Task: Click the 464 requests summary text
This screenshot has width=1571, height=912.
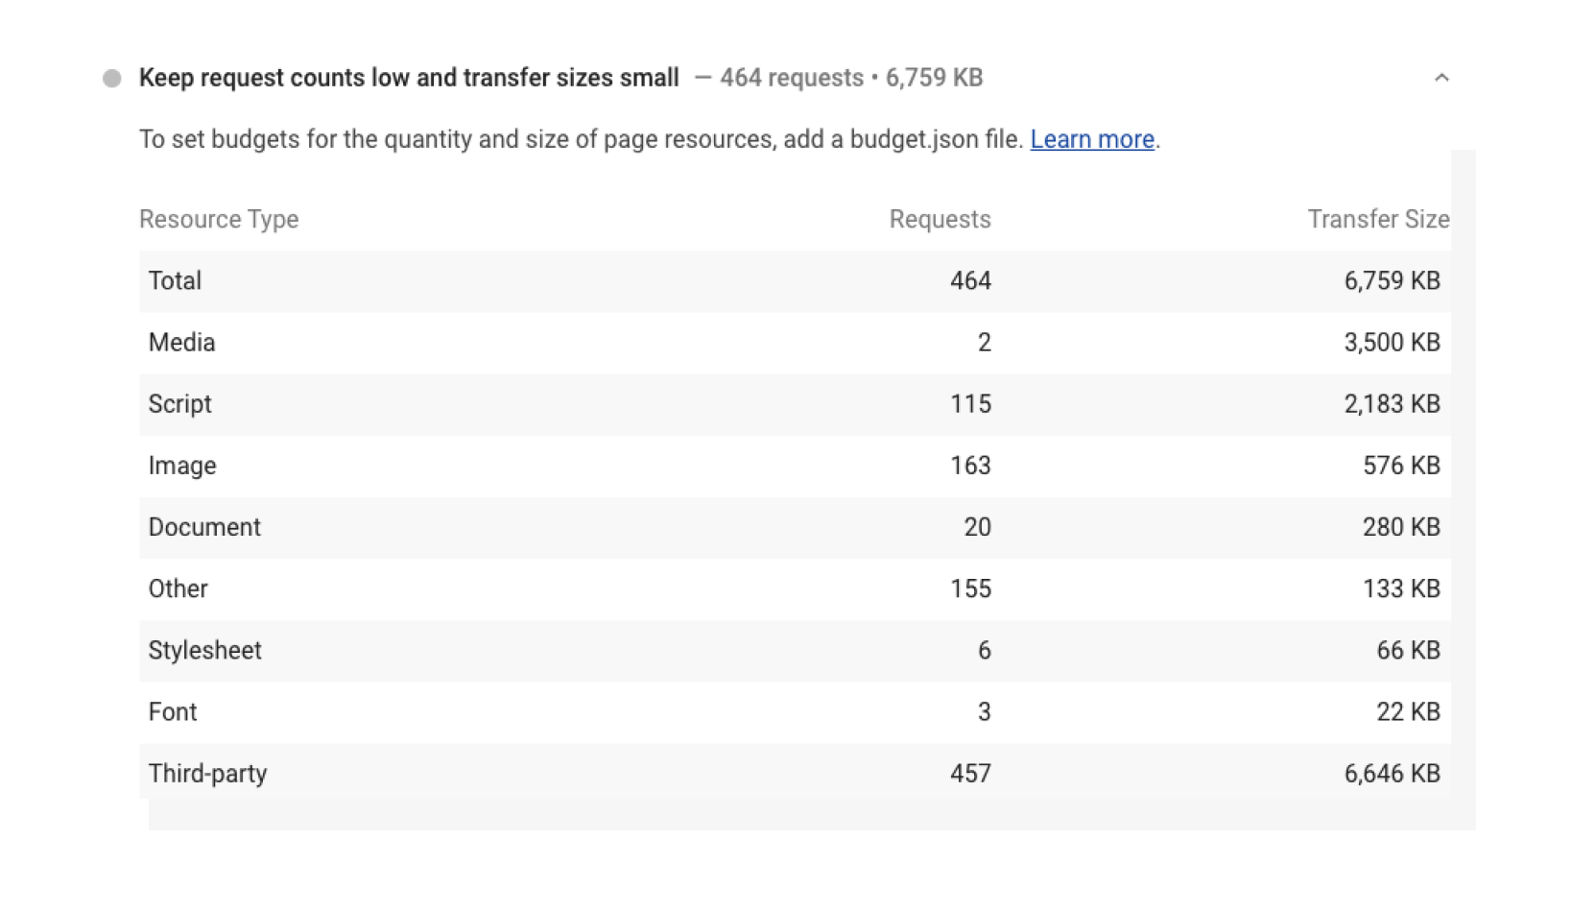Action: (x=791, y=78)
